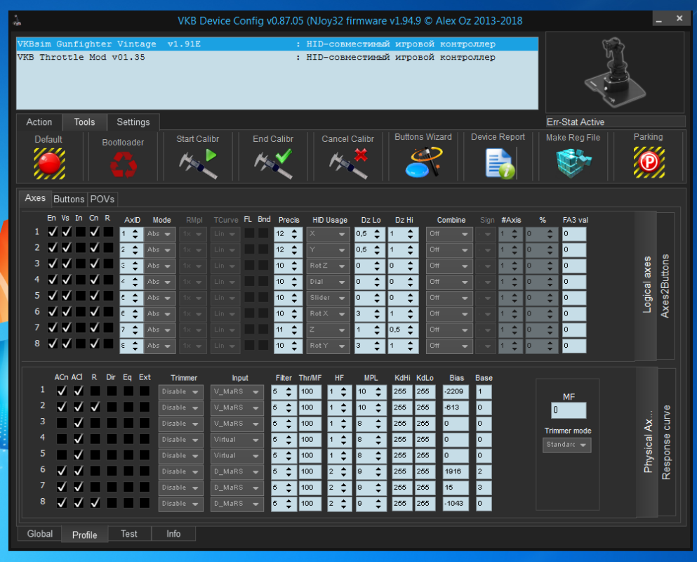Click the KdHi field for physical axis 3
Viewport: 697px width, 562px height.
pyautogui.click(x=401, y=424)
